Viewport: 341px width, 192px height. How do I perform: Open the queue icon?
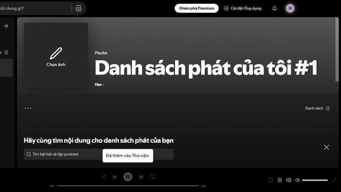pyautogui.click(x=280, y=180)
